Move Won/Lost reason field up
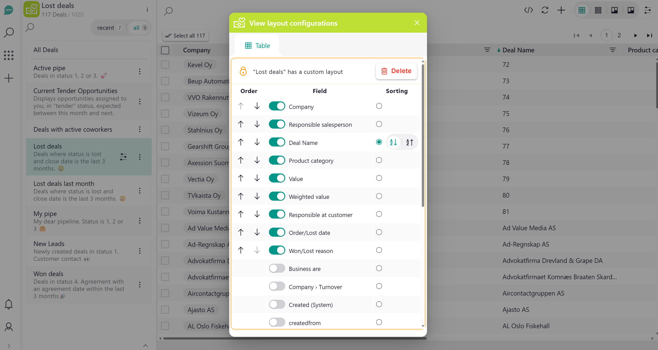Screen dimensions: 658x350 [x=241, y=250]
